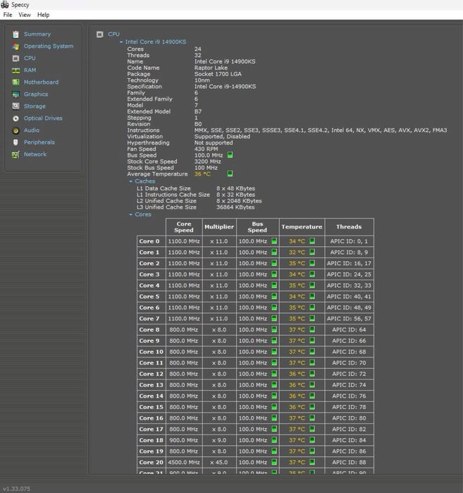Click the Graphics monitor icon in the sidebar
This screenshot has width=463, height=493.
click(x=16, y=95)
